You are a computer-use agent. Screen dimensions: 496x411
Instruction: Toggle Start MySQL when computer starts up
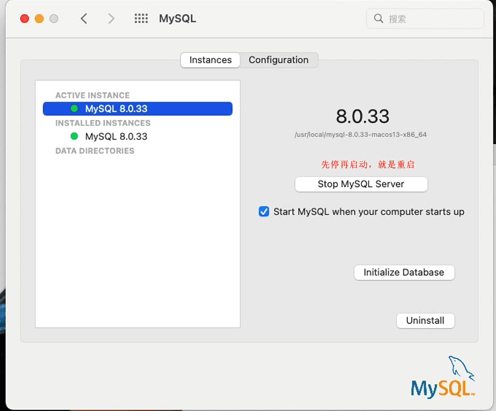coord(264,211)
